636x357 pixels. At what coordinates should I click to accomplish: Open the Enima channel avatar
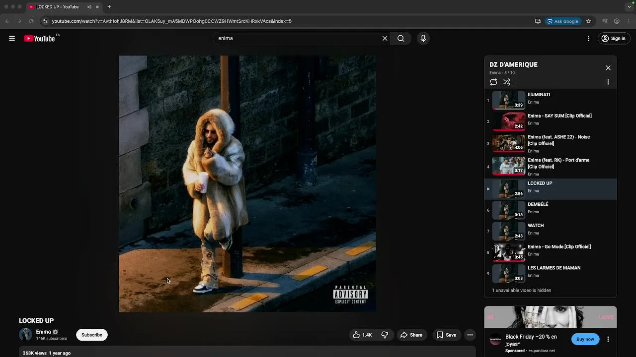coord(25,335)
